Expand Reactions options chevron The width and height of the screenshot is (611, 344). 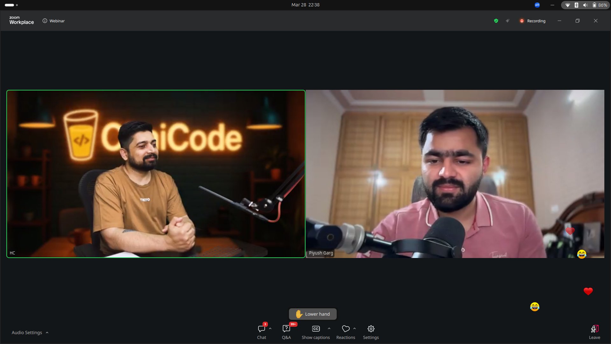point(355,328)
